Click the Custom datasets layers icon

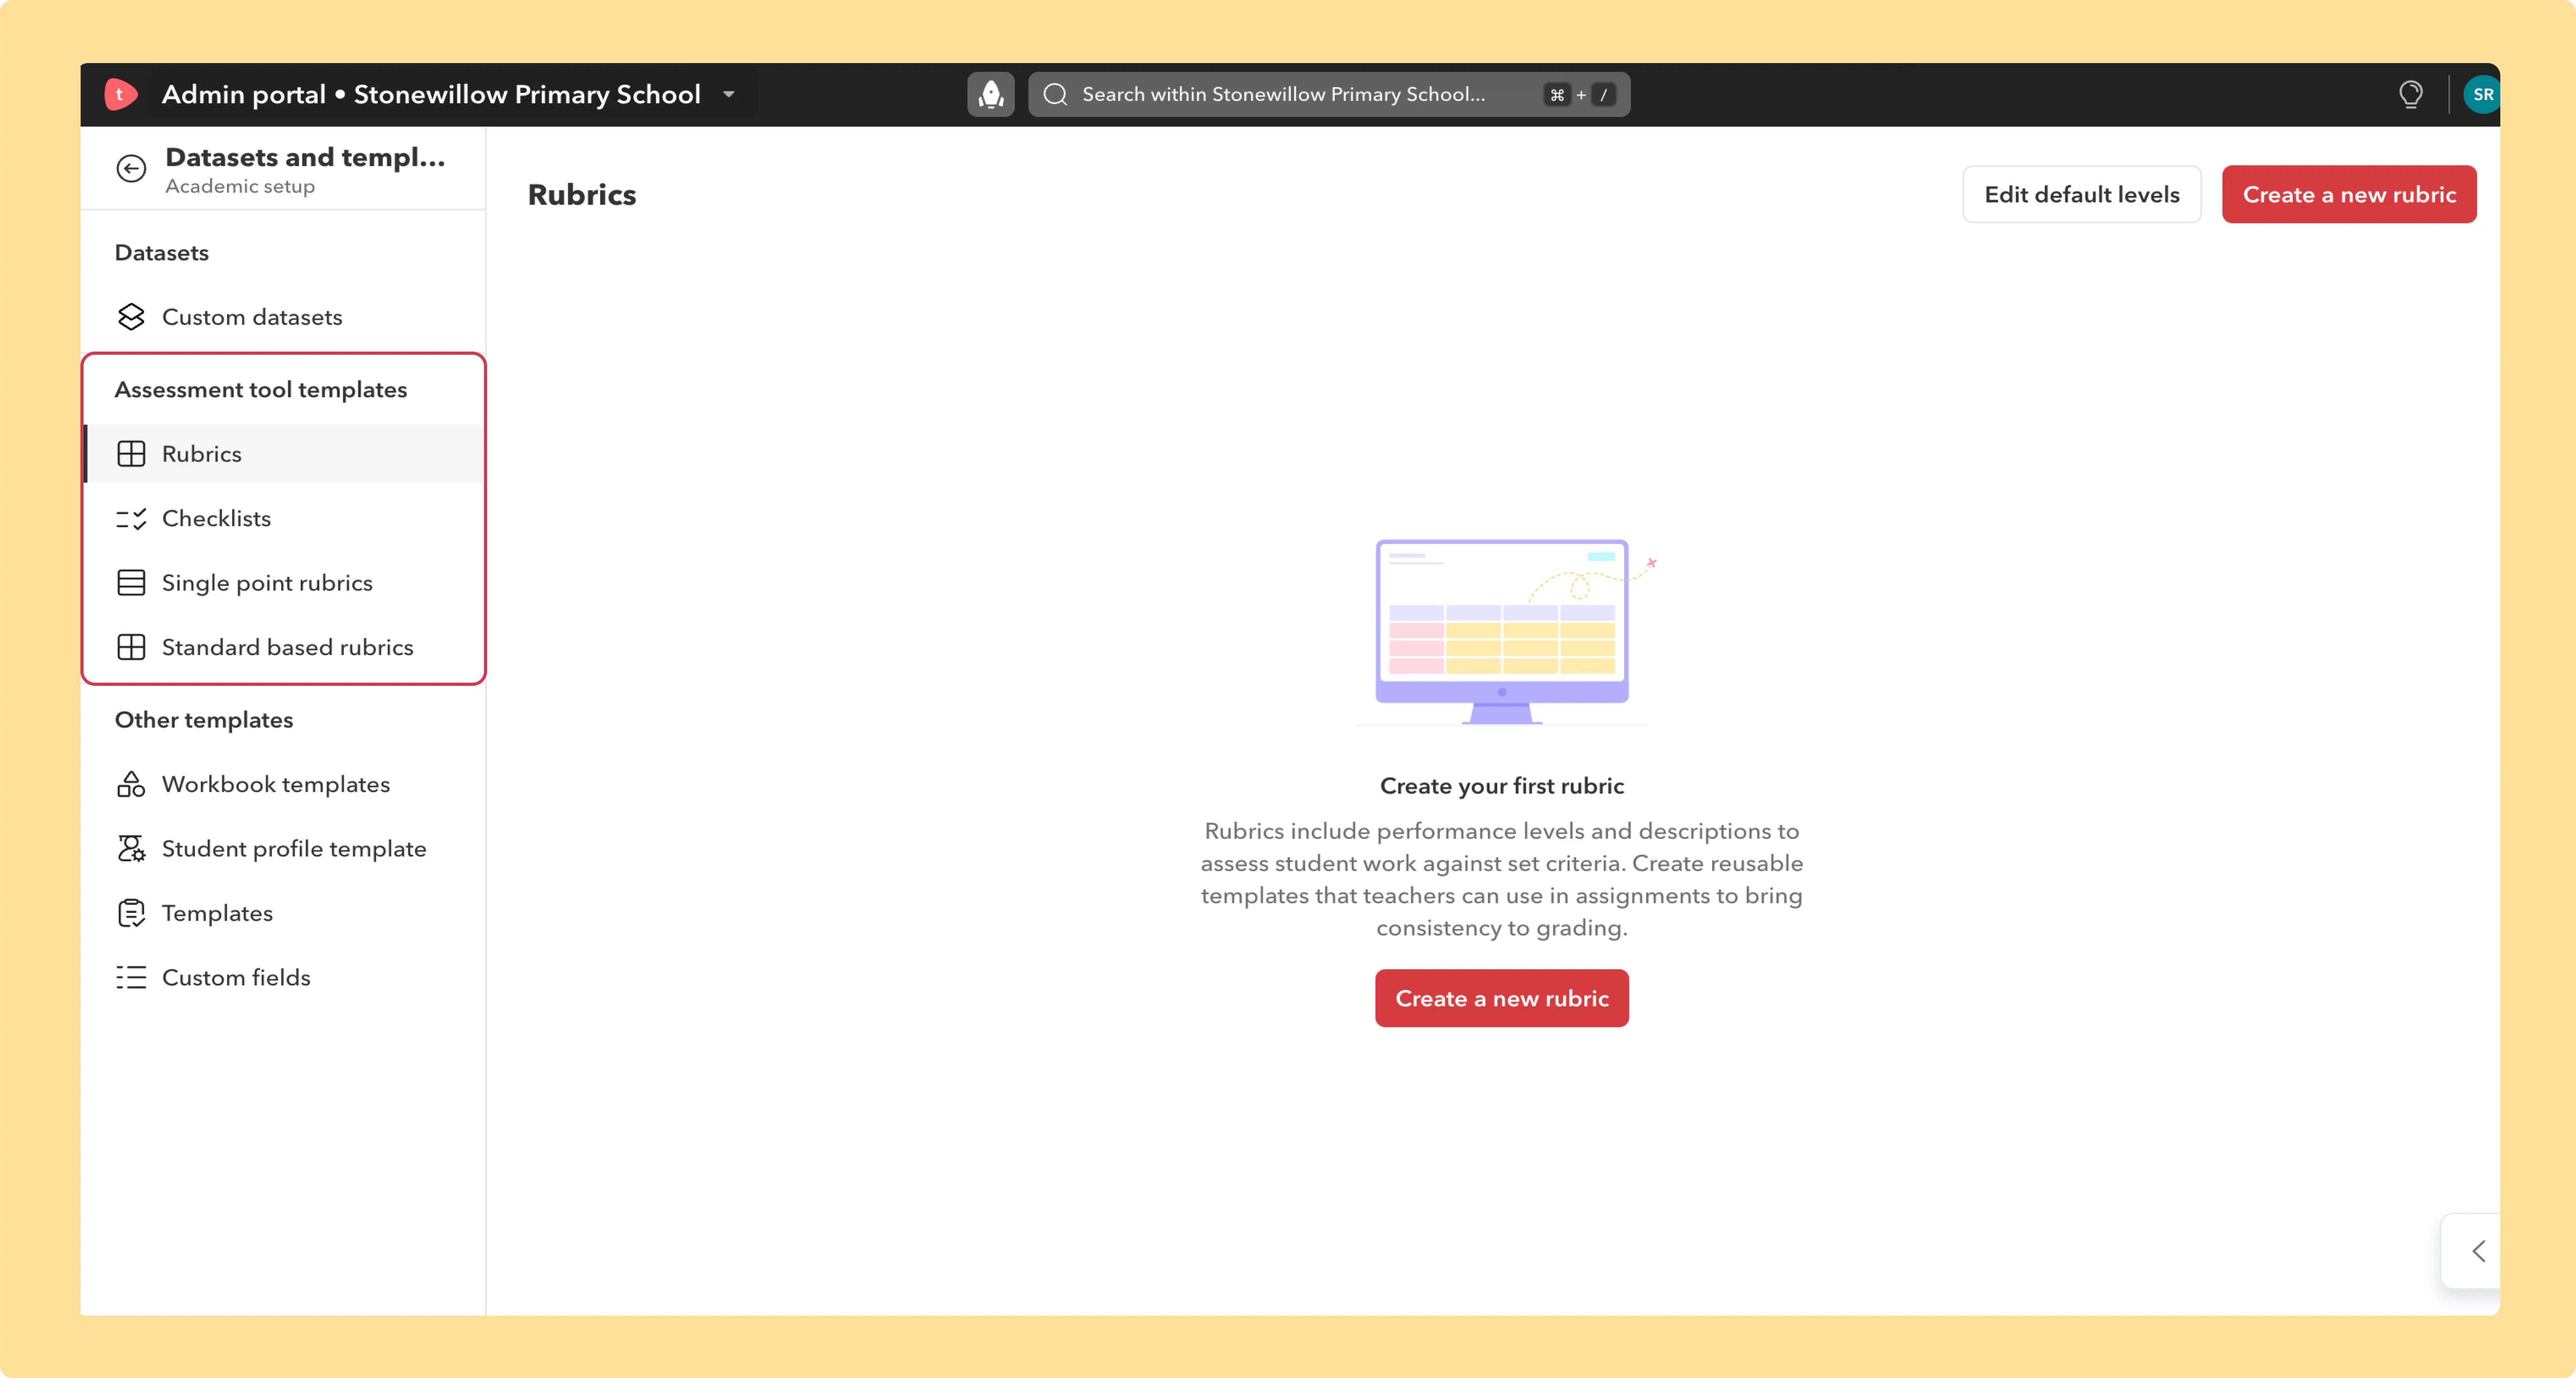(x=131, y=317)
